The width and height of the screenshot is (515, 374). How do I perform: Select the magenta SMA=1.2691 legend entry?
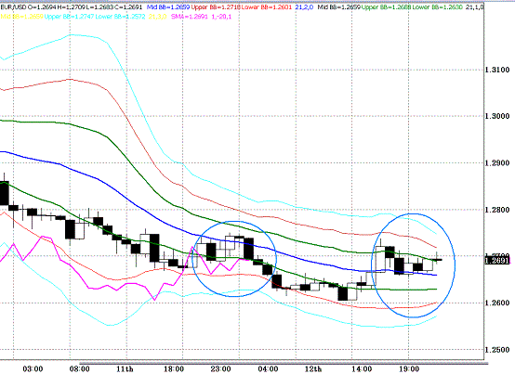[x=190, y=17]
